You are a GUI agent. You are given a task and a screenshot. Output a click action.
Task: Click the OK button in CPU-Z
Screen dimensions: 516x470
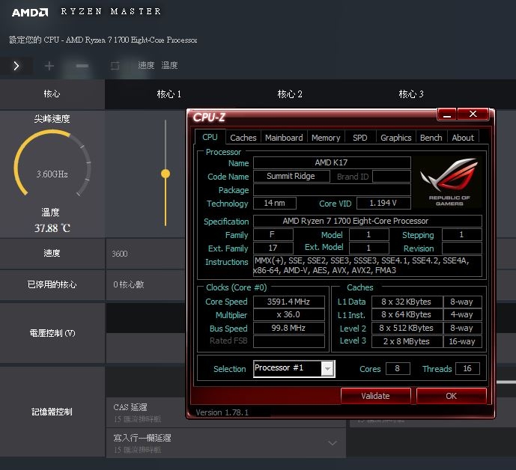click(451, 396)
